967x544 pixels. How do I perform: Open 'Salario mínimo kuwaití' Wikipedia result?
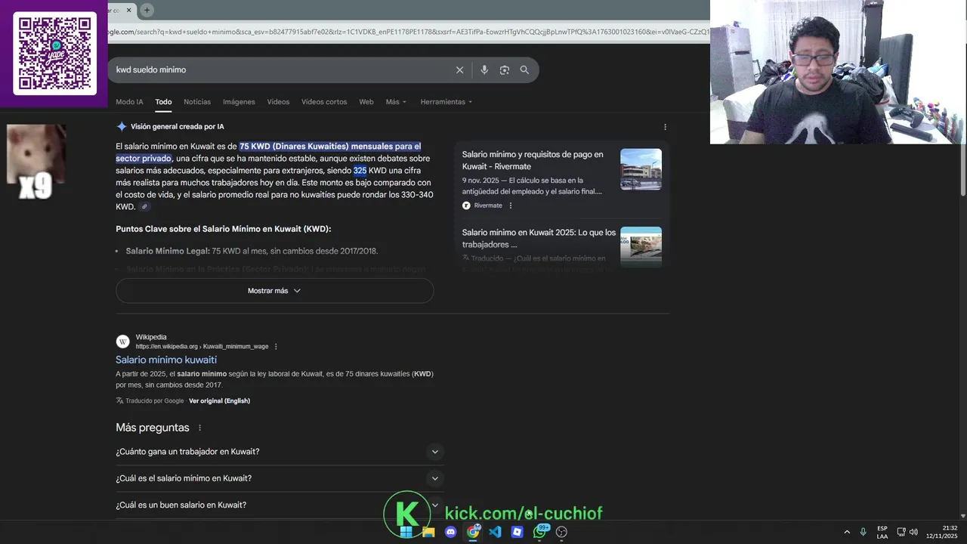point(166,360)
